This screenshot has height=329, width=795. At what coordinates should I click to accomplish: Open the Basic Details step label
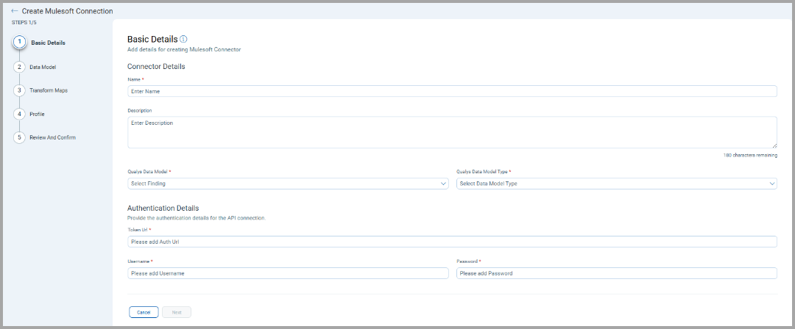48,43
